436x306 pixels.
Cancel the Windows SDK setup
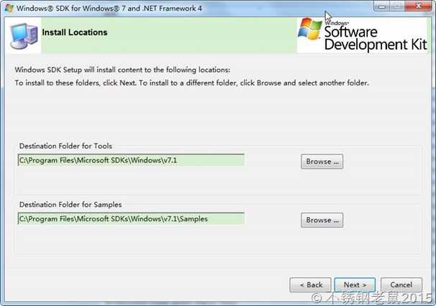coord(401,284)
